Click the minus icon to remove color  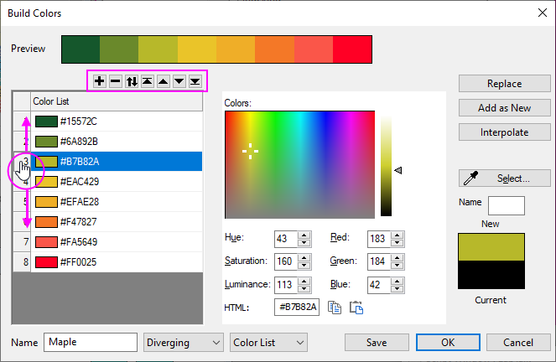115,81
